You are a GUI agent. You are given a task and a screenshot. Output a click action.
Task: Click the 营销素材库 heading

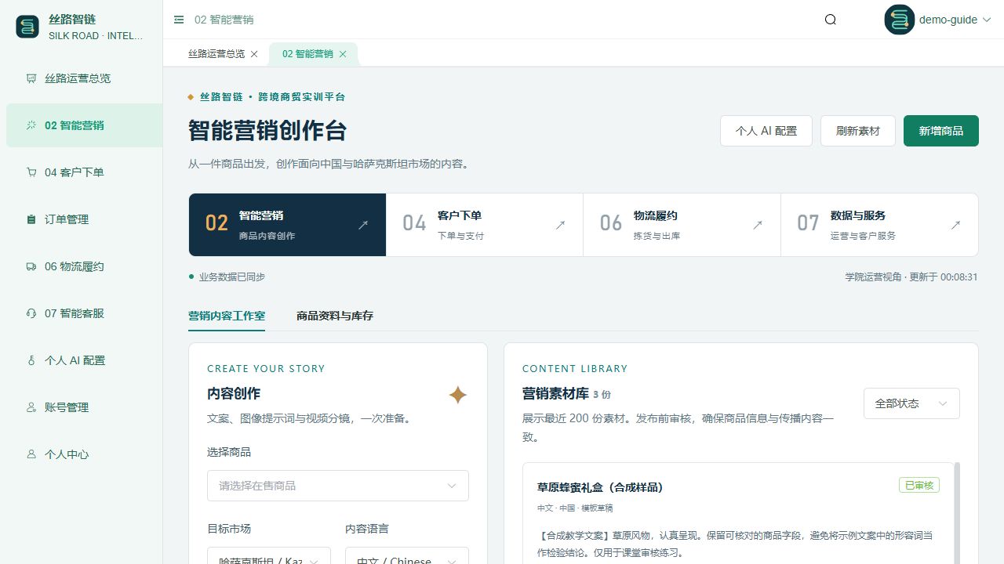point(555,393)
